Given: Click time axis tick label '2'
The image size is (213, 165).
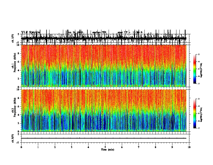Looking at the screenshot, I should click(x=55, y=147).
